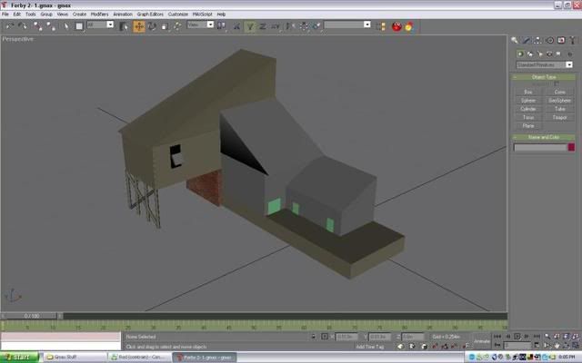The image size is (582, 363).
Task: Open the File menu
Action: (5, 15)
